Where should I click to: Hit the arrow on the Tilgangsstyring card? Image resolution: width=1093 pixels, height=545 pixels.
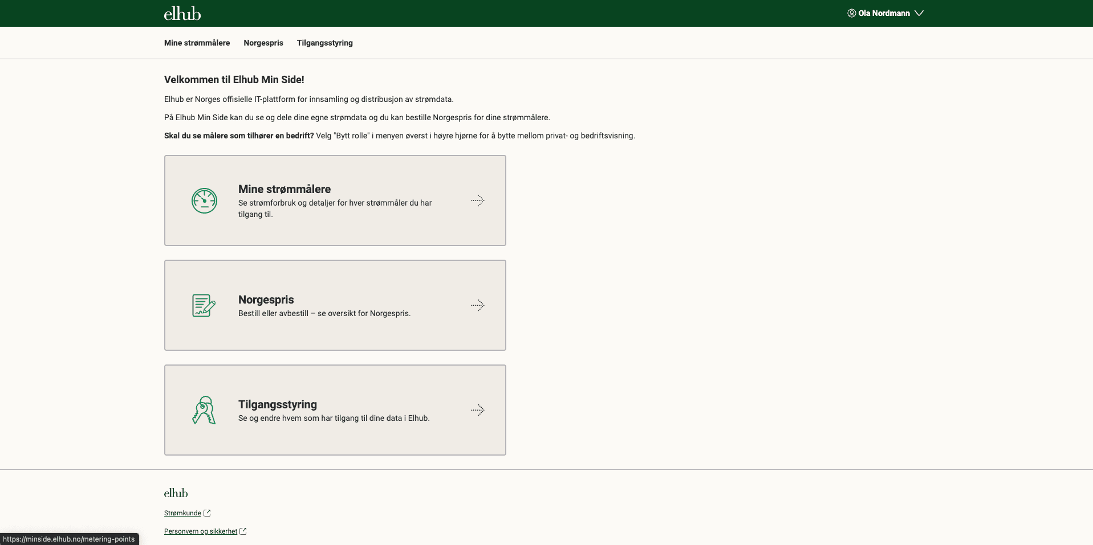point(478,410)
